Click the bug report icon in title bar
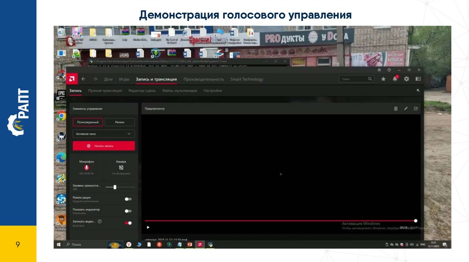The width and height of the screenshot is (469, 262). pos(379,70)
